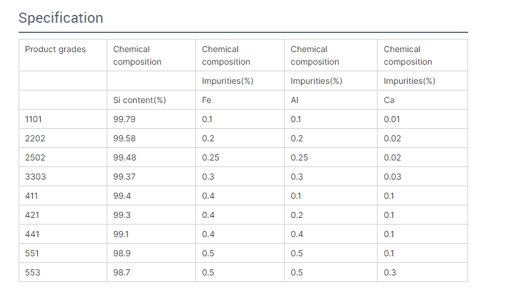Image resolution: width=525 pixels, height=288 pixels.
Task: Click product grade 551 cell
Action: pos(32,253)
